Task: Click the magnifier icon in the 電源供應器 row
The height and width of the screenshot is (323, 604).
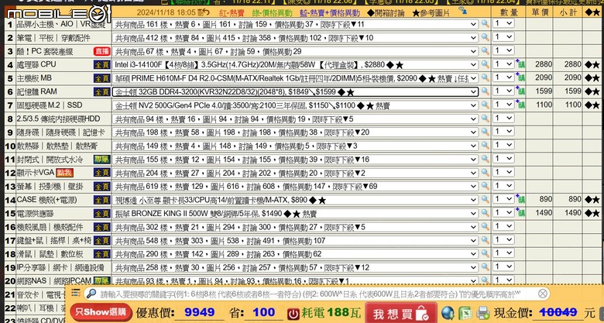Action: (x=485, y=213)
